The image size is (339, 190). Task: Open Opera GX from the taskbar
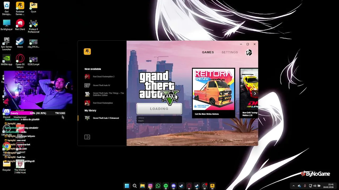point(189,186)
